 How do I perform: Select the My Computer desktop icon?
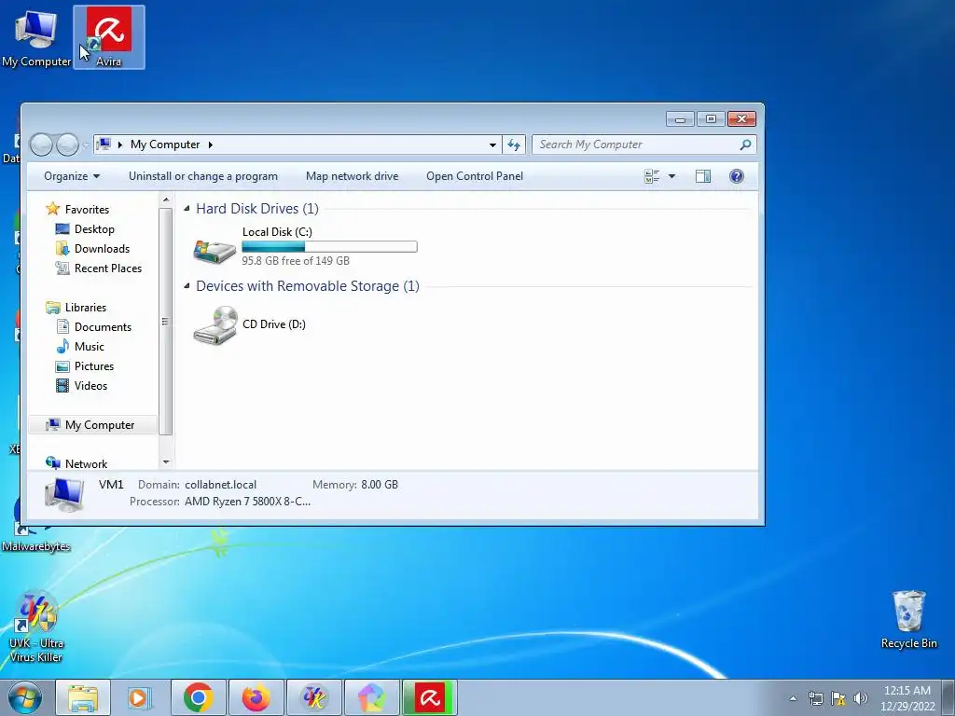coord(36,36)
